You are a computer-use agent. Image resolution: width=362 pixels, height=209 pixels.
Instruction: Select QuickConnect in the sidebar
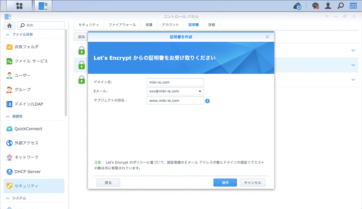[28, 129]
